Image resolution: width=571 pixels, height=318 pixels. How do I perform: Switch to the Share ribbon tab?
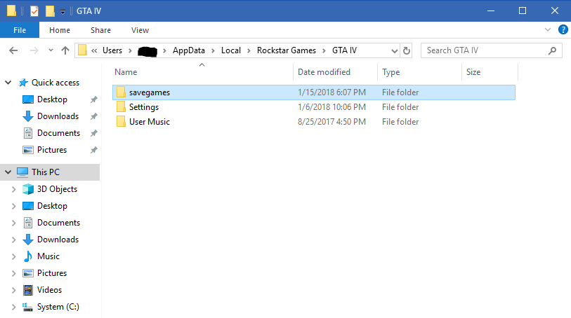point(101,30)
